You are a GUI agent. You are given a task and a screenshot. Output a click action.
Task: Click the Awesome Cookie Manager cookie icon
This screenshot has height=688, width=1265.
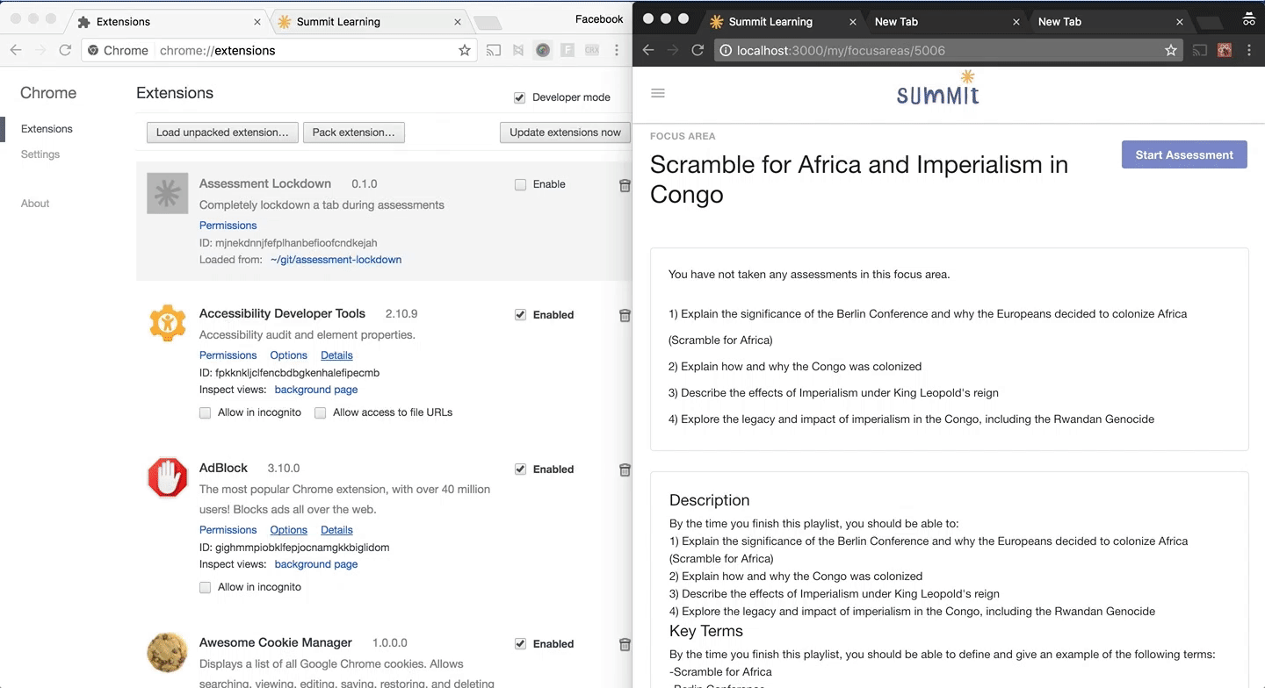tap(167, 653)
